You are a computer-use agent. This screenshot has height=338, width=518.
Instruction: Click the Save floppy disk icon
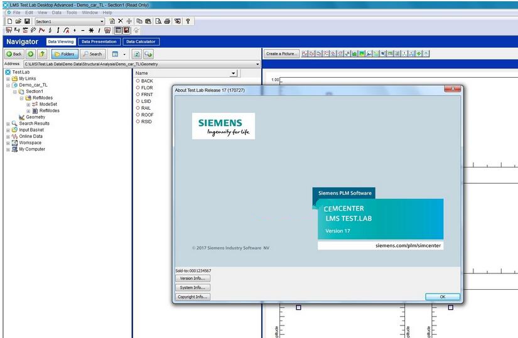pos(27,21)
